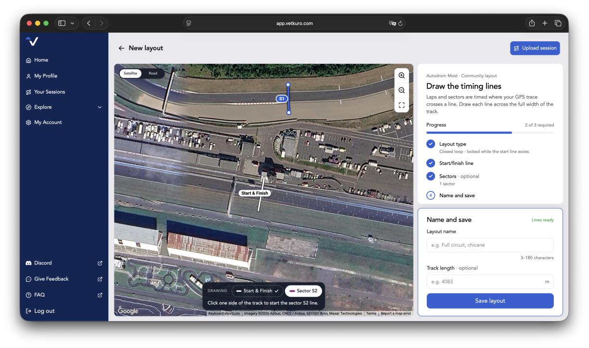Click the Progress bar
Image resolution: width=589 pixels, height=348 pixels.
point(490,133)
